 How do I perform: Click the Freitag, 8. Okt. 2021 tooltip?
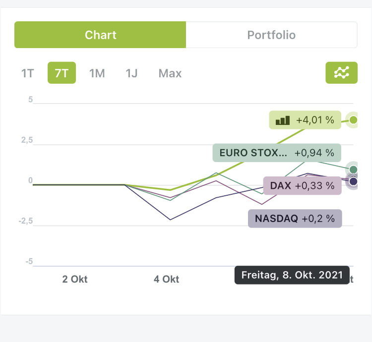292,275
